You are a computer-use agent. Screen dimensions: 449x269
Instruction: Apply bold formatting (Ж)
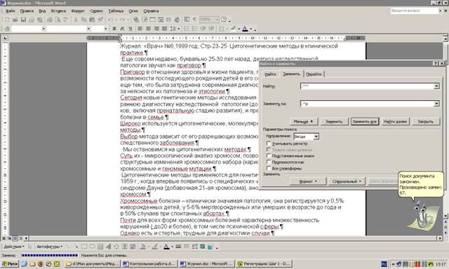click(x=114, y=29)
